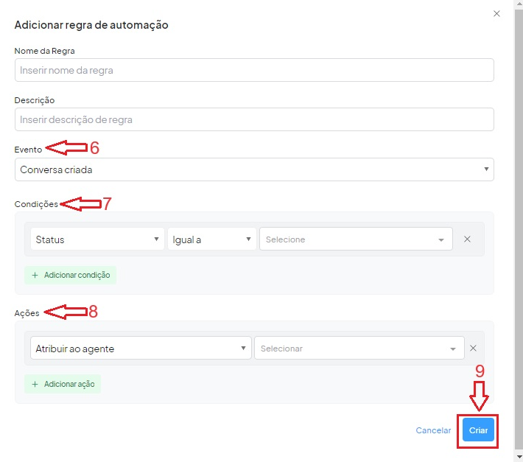Click Criar to create the rule
Screen dimensions: 523x462
click(x=478, y=430)
